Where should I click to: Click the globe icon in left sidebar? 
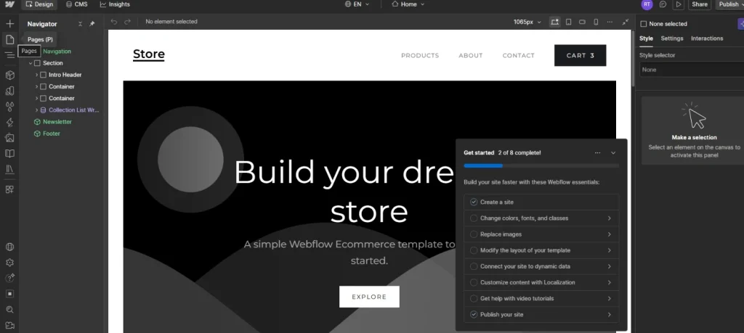[x=9, y=247]
